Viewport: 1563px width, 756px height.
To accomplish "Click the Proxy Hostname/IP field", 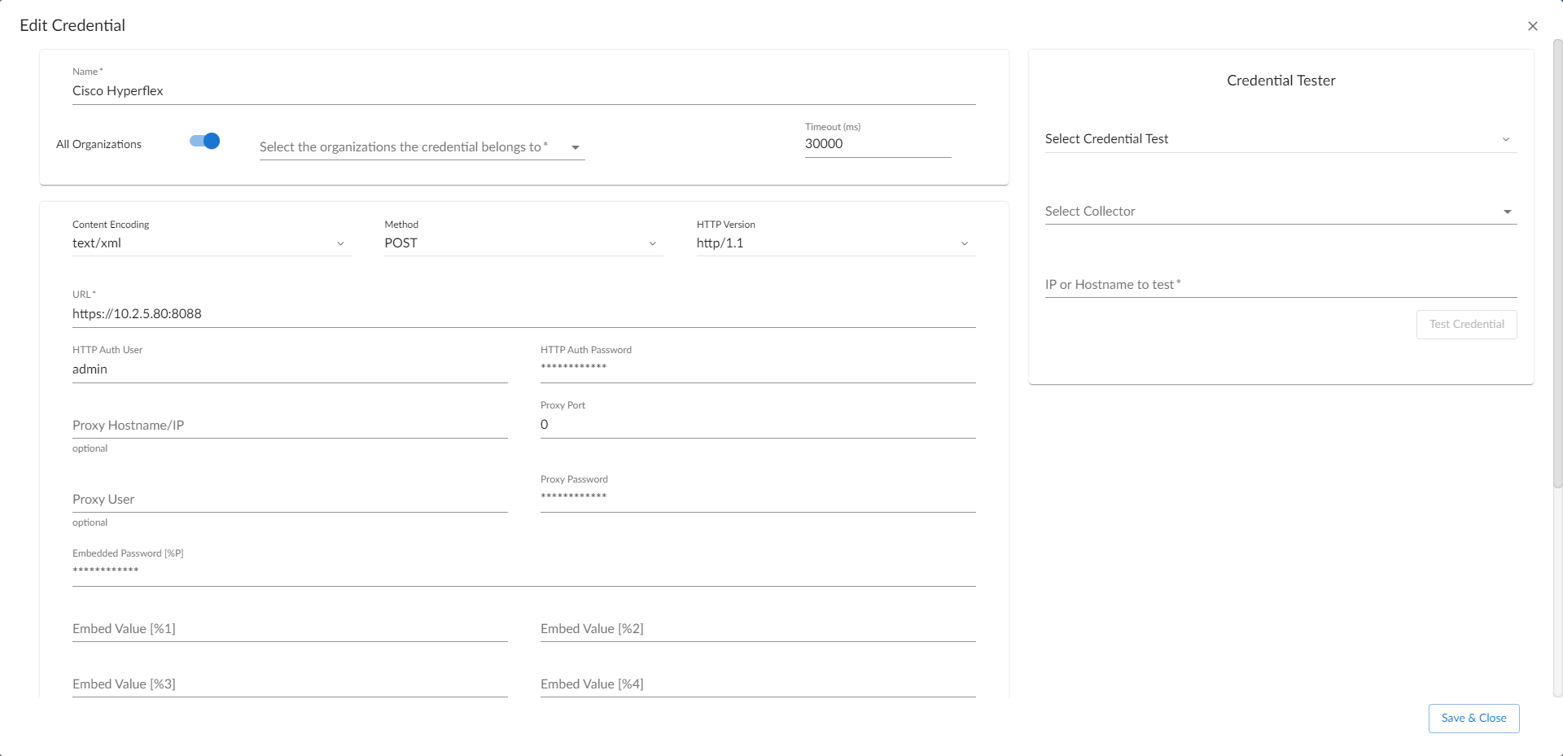I will coord(290,426).
